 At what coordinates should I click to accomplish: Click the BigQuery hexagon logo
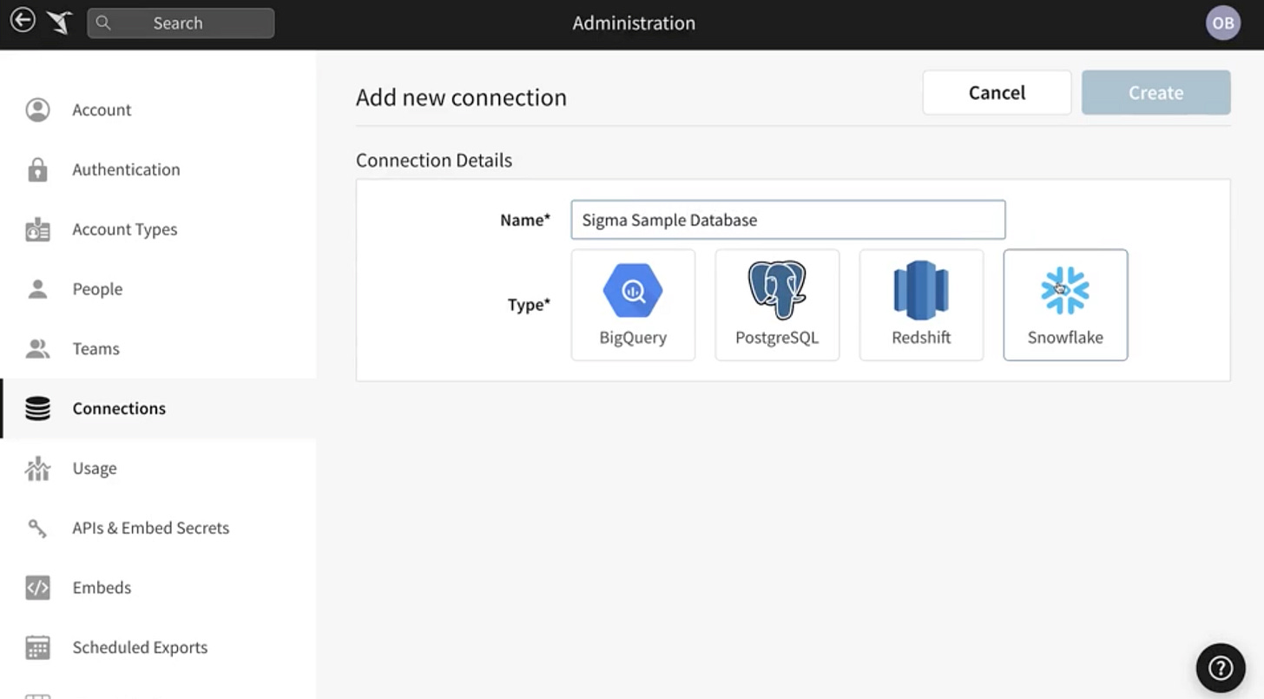[633, 291]
